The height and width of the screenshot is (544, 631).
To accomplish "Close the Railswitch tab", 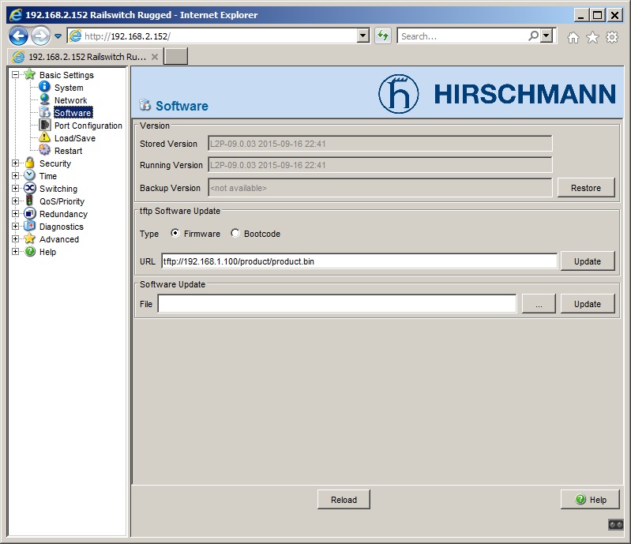I will click(x=155, y=57).
